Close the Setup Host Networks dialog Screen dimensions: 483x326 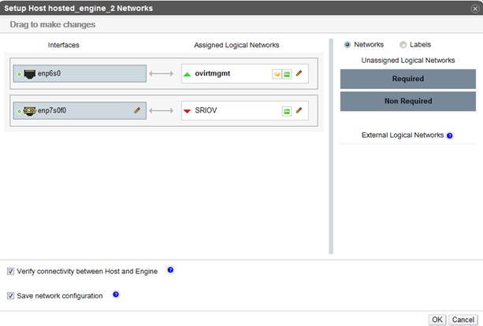[474, 8]
